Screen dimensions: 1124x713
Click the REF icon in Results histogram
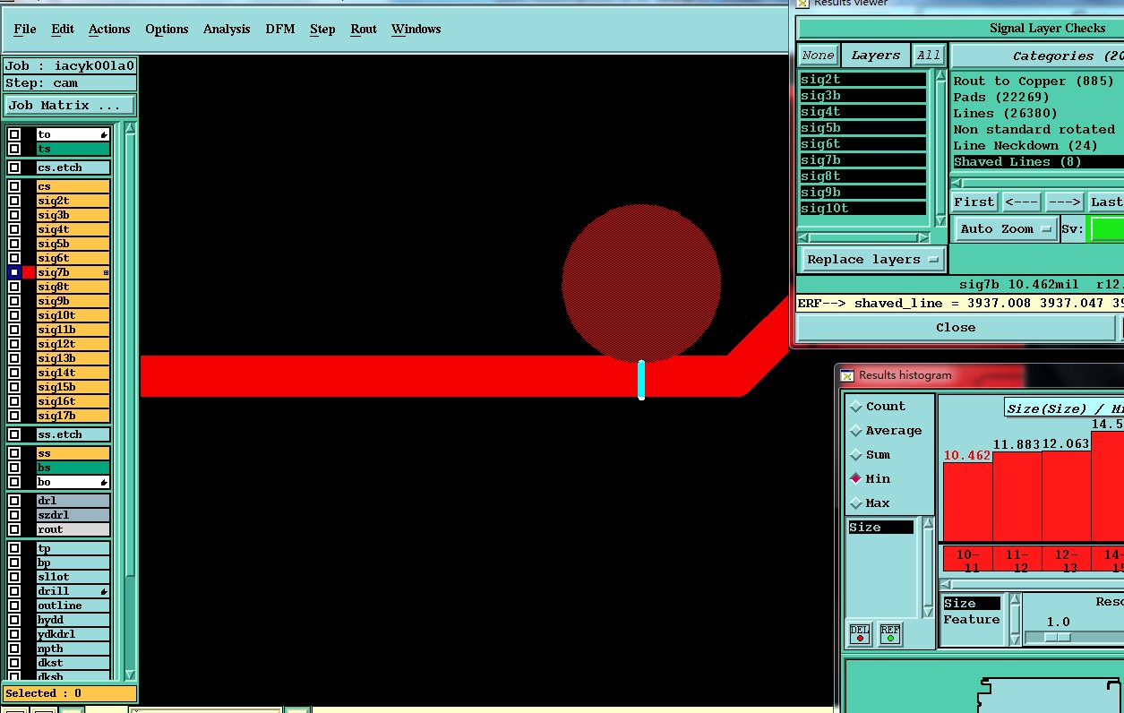[x=889, y=633]
